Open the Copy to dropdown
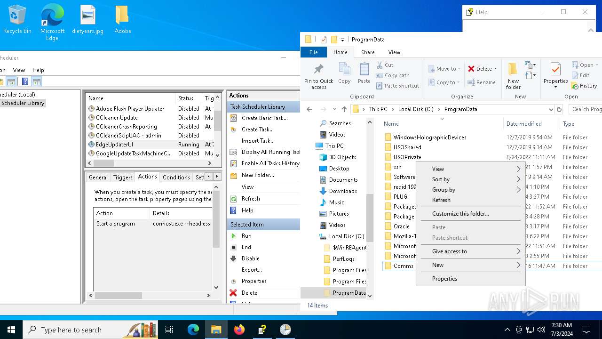602x339 pixels. click(444, 82)
